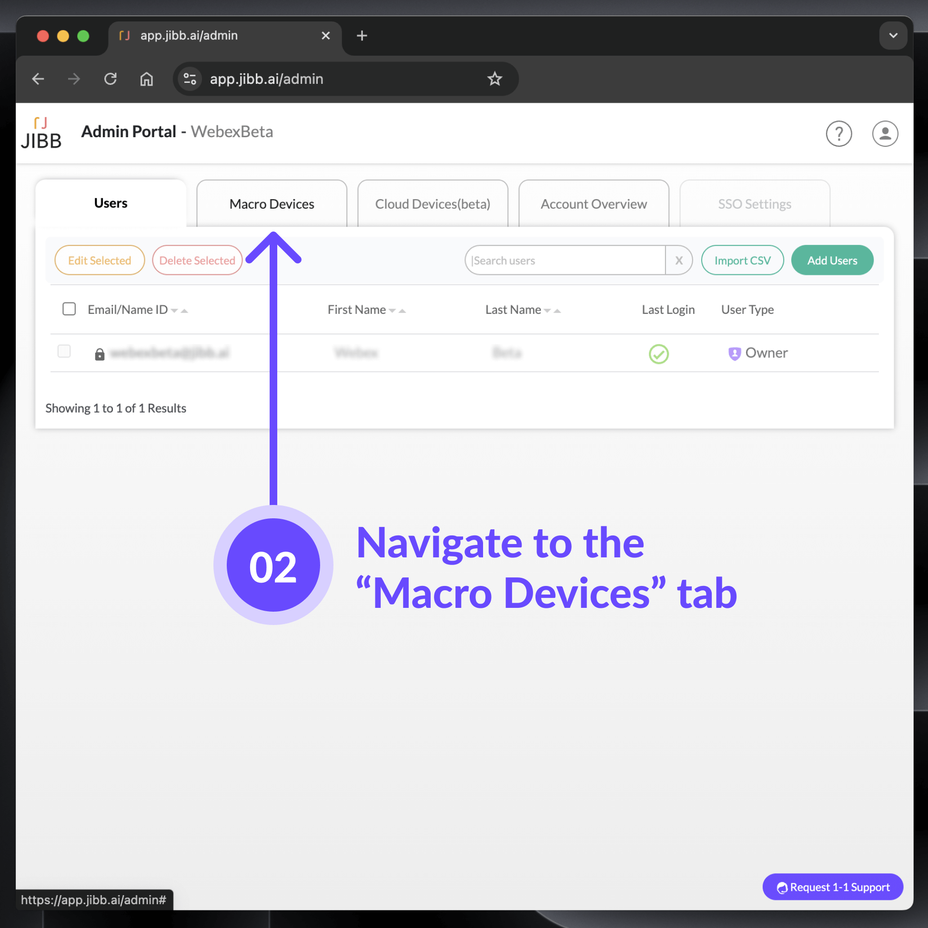Viewport: 928px width, 928px height.
Task: Click the browser address bar URL
Action: click(x=267, y=79)
